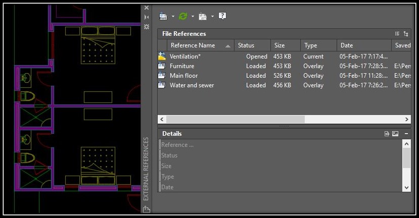Sort by the Size column header

tap(286, 45)
